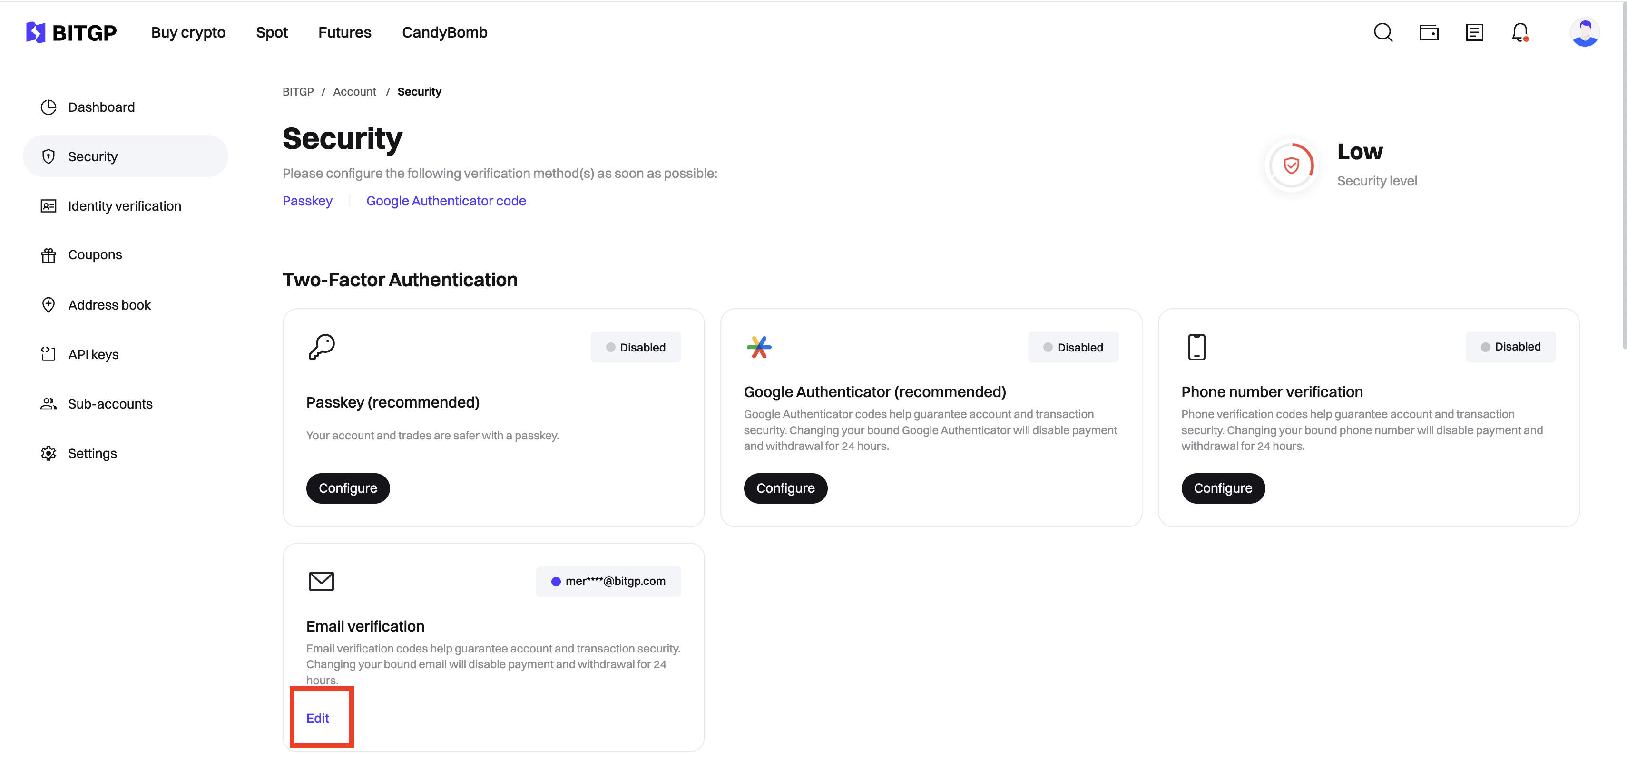The height and width of the screenshot is (779, 1627).
Task: Click the phone device icon
Action: point(1196,347)
